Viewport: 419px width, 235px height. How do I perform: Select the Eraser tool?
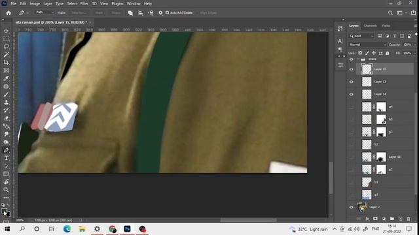[6, 118]
